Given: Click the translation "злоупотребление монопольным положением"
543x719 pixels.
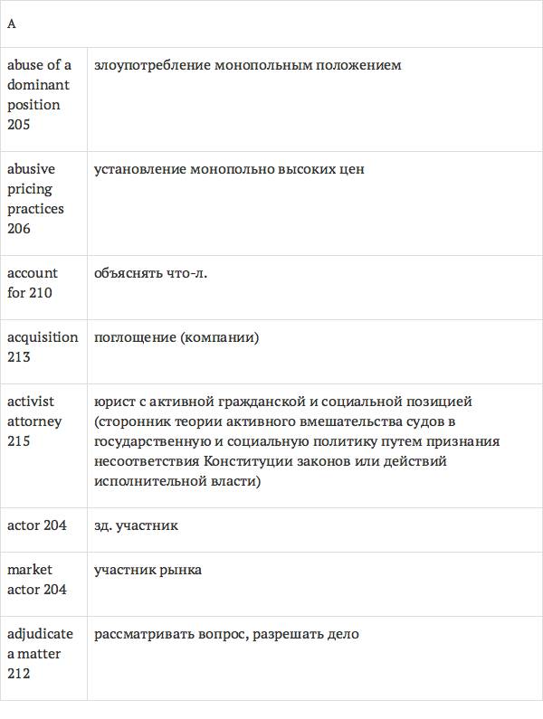Looking at the screenshot, I should tap(247, 66).
